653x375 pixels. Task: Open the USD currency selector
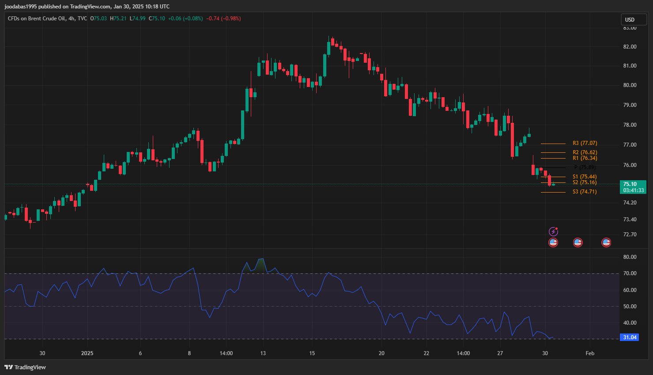634,19
